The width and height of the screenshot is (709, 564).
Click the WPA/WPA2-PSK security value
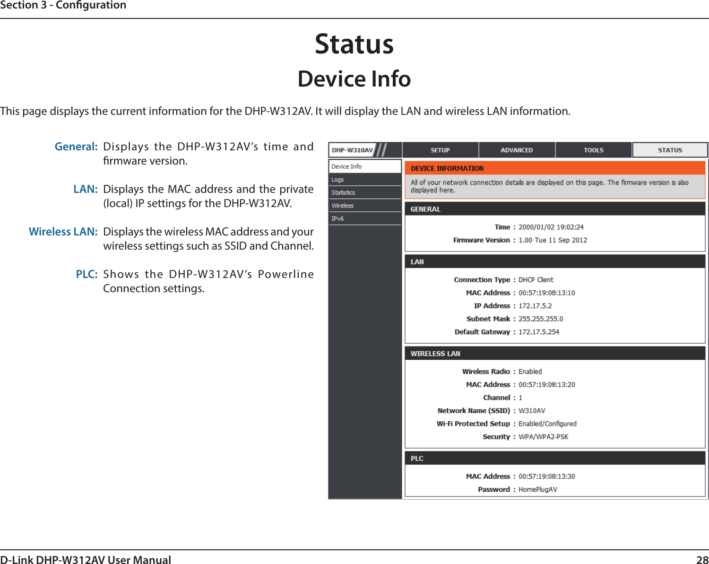coord(544,437)
